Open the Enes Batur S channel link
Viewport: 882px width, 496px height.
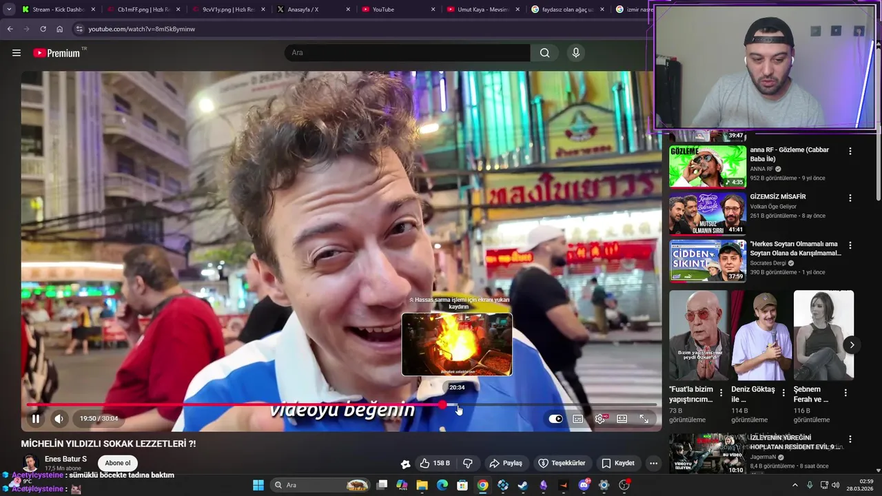pos(65,459)
